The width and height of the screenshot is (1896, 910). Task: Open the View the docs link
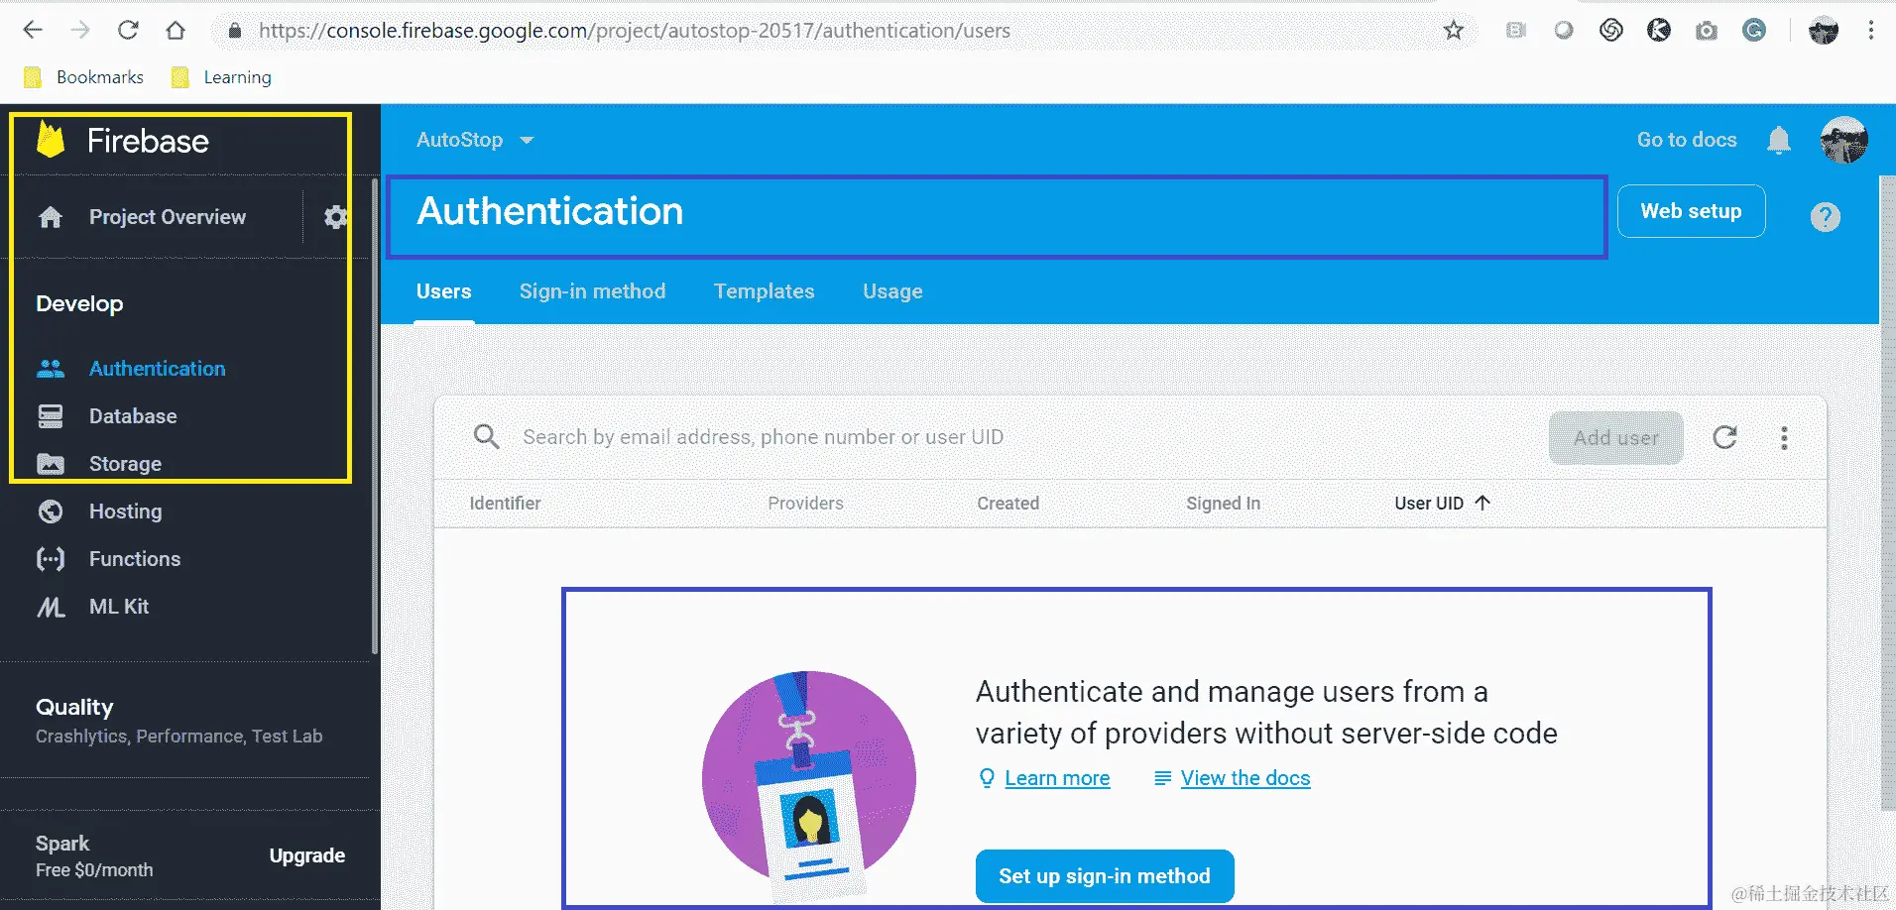click(x=1245, y=778)
